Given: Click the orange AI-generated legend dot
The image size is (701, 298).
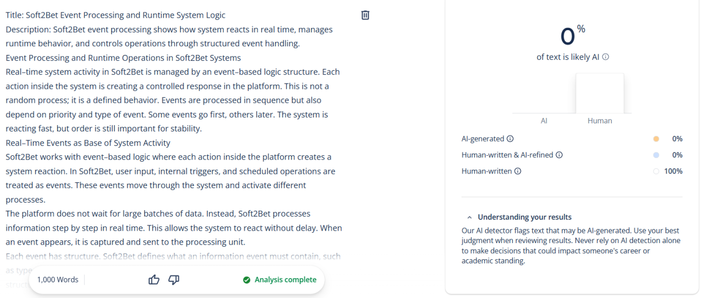Looking at the screenshot, I should pos(656,139).
